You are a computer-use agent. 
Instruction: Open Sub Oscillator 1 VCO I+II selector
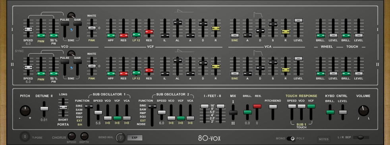[108, 123]
